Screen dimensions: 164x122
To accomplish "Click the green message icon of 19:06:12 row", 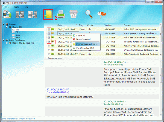I will pyautogui.click(x=52, y=29).
